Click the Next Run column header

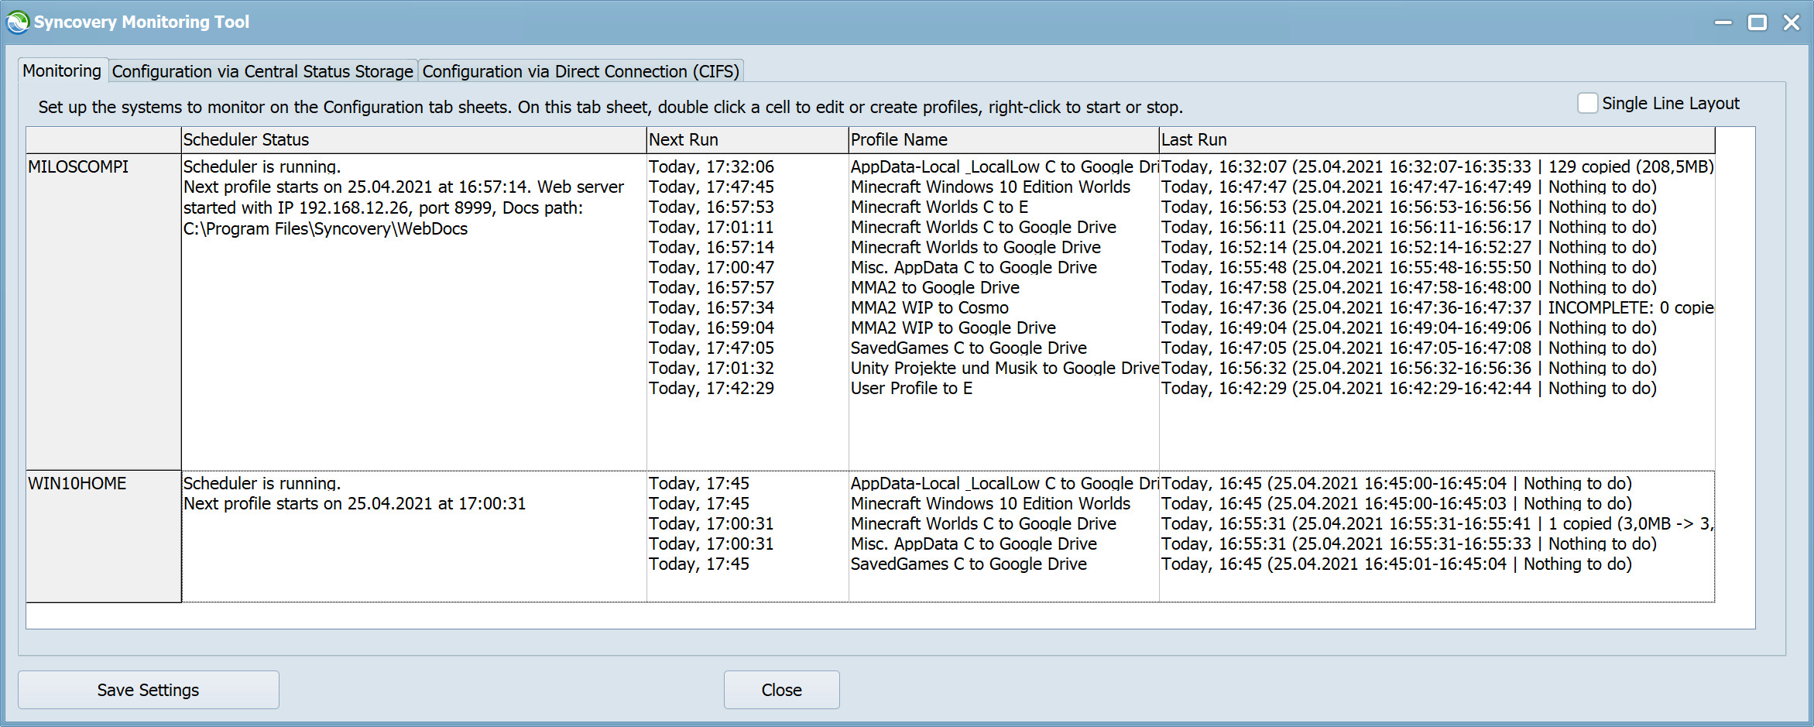pos(684,139)
